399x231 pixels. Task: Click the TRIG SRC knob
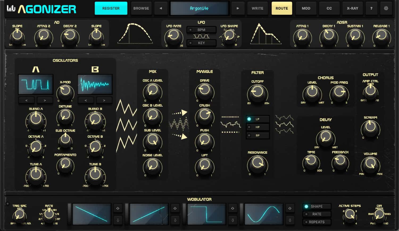click(x=19, y=215)
